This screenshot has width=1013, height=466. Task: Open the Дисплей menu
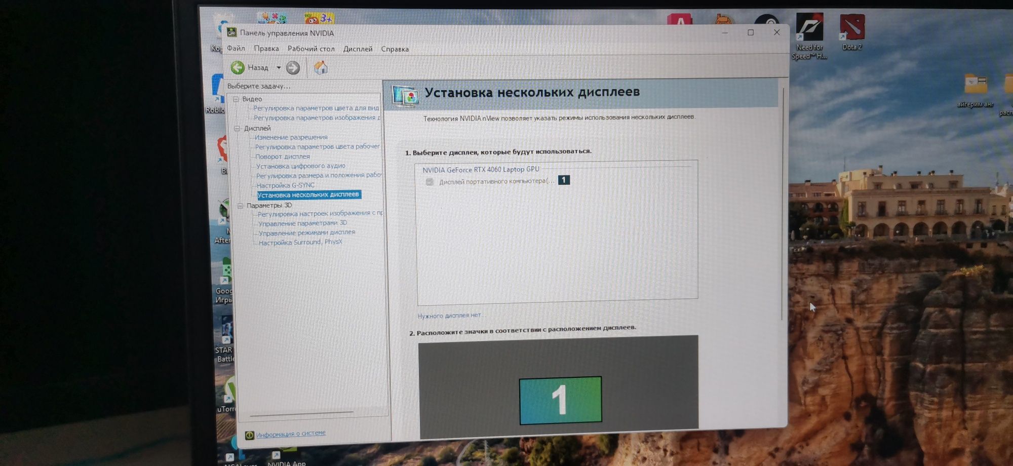(358, 49)
